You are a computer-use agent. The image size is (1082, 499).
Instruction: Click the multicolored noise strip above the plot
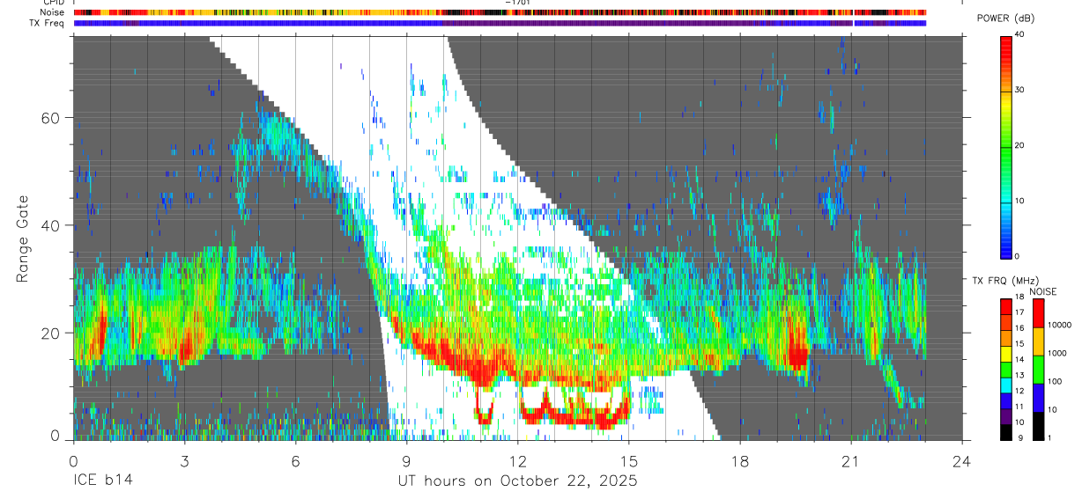[x=500, y=12]
